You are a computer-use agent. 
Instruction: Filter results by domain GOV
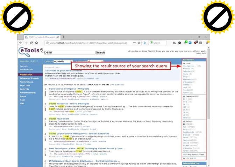(x=186, y=110)
